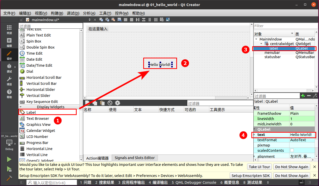Select the Hello World! label on canvas

click(x=160, y=65)
